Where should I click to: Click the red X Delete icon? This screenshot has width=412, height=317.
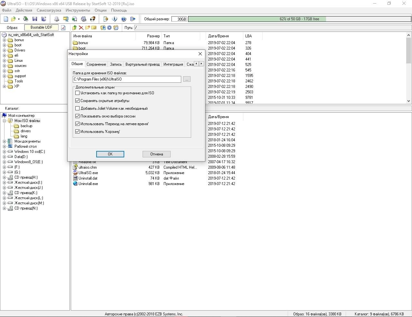[81, 28]
